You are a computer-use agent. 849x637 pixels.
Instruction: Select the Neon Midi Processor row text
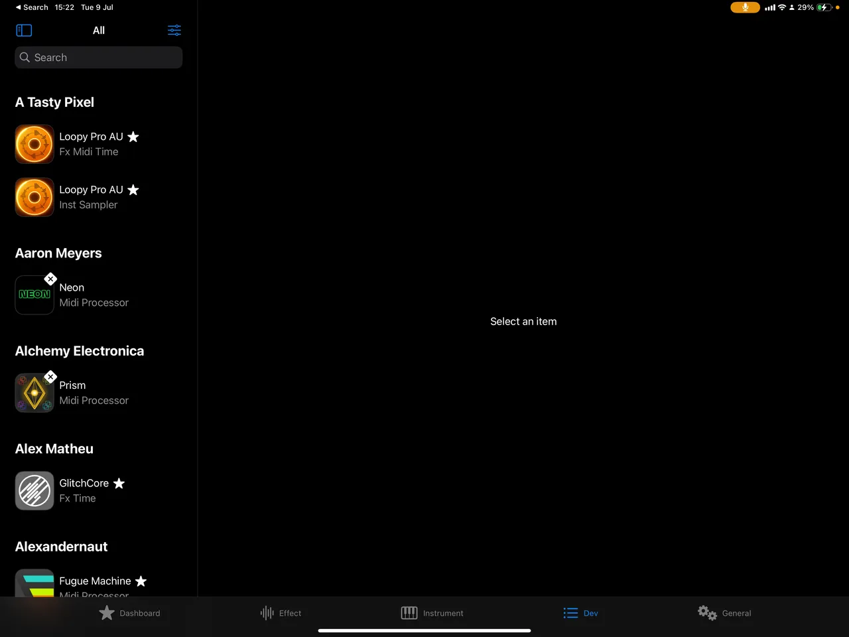94,295
